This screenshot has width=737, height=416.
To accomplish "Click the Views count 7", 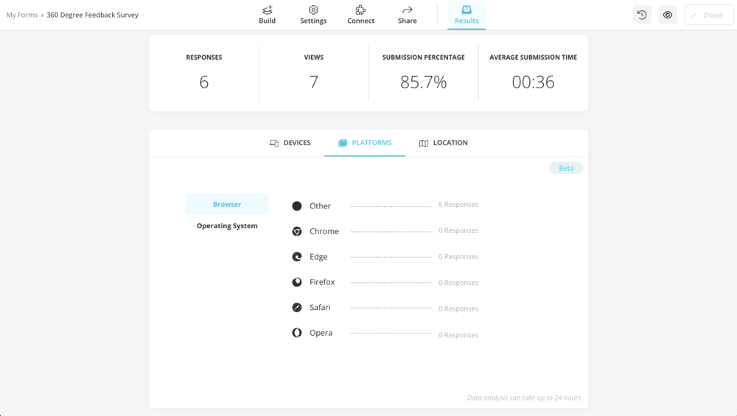I will coord(313,82).
